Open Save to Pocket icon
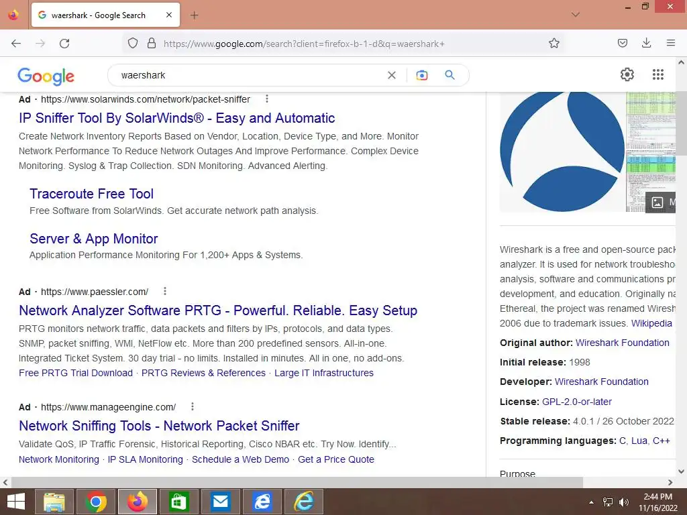This screenshot has width=687, height=515. pos(622,43)
